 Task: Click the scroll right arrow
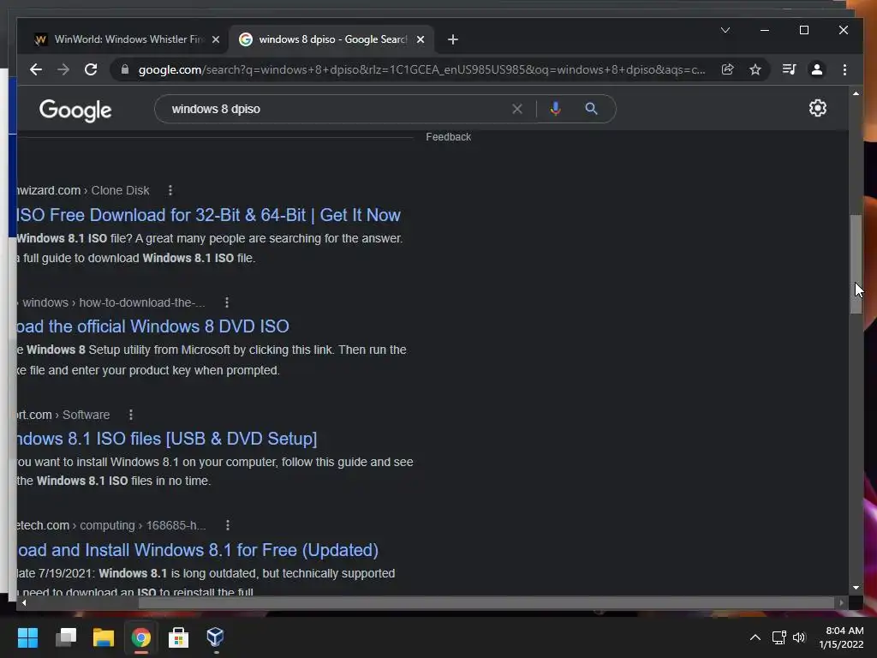click(841, 602)
